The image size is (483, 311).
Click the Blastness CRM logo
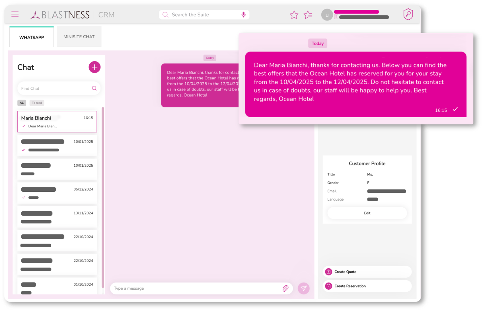(x=72, y=15)
